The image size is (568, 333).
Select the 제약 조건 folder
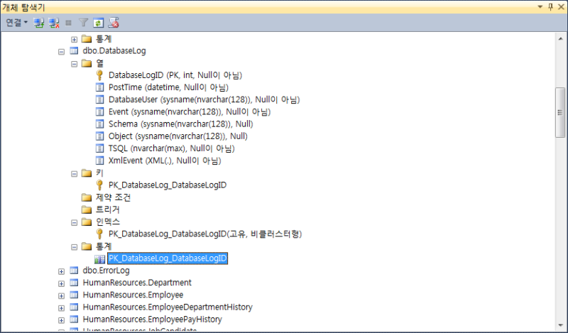(x=113, y=197)
